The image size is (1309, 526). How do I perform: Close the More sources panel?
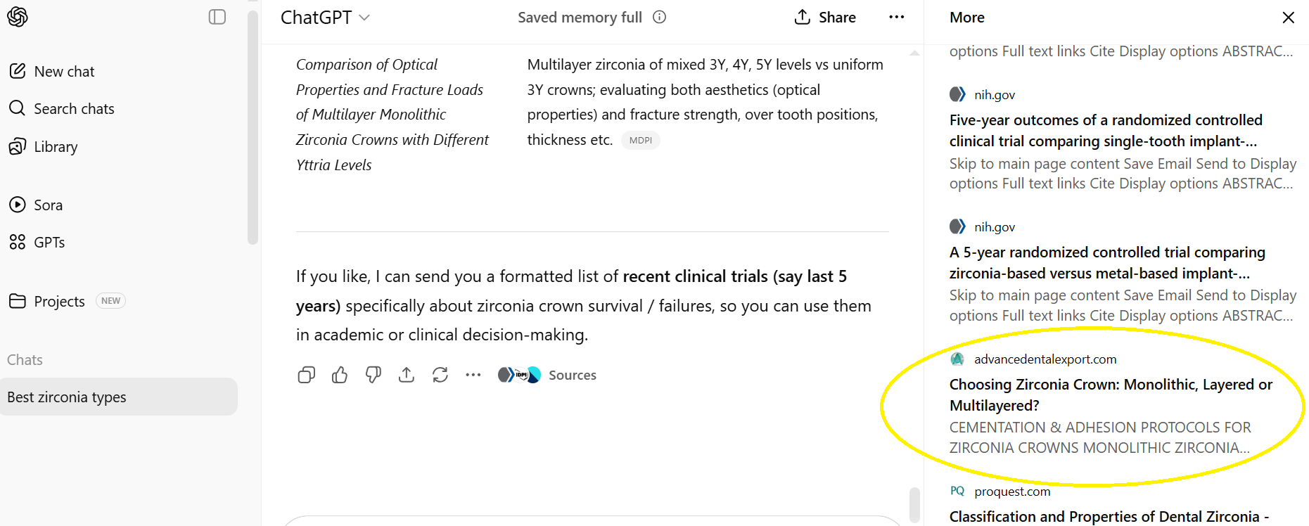[1288, 18]
